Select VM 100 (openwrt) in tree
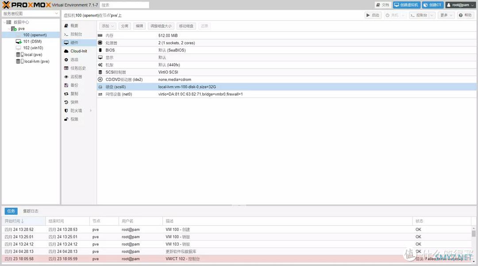 [x=35, y=35]
